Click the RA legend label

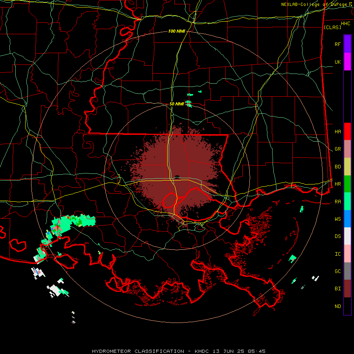point(337,202)
